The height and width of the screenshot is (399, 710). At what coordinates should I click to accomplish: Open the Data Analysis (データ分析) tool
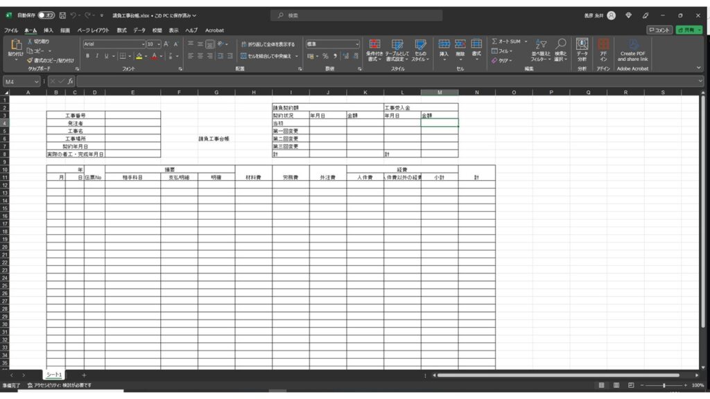tap(582, 50)
